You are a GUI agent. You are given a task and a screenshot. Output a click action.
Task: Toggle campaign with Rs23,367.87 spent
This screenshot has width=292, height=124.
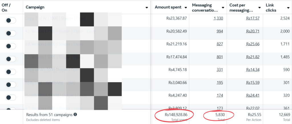click(x=11, y=21)
